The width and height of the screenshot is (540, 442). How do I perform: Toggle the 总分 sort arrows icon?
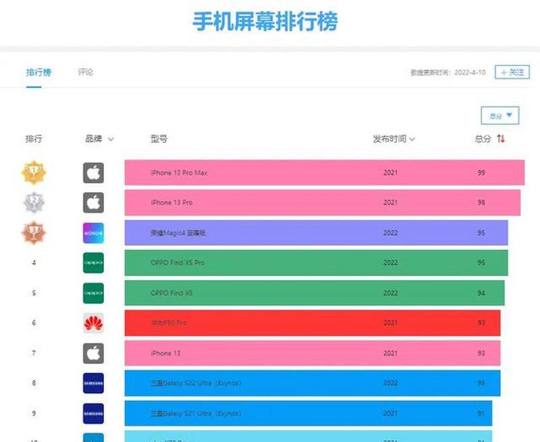tap(501, 139)
